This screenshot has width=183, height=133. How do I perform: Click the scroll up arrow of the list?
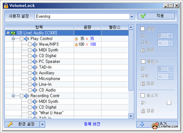[x=131, y=27]
